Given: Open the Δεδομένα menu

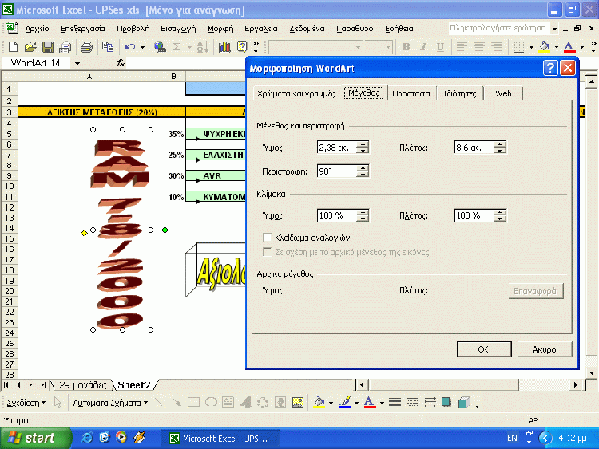Looking at the screenshot, I should pos(307,28).
